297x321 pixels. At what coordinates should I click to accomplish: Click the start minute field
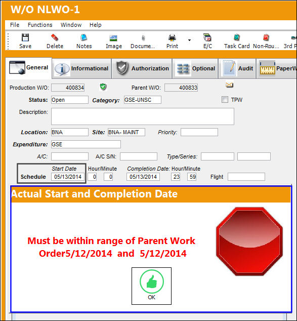108,177
